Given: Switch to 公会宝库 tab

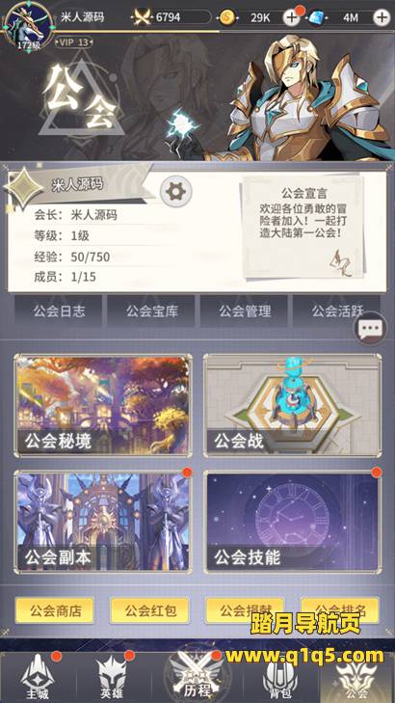Looking at the screenshot, I should point(151,311).
